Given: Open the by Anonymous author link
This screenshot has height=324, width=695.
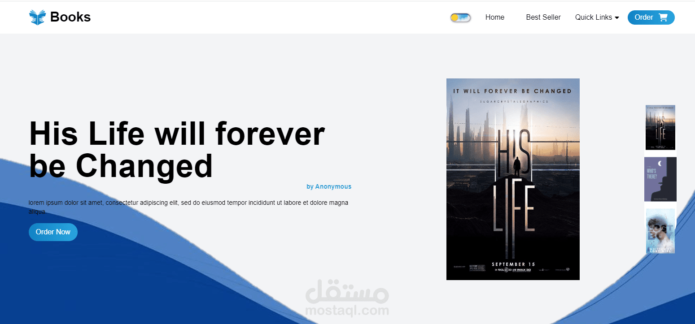Looking at the screenshot, I should pos(329,186).
